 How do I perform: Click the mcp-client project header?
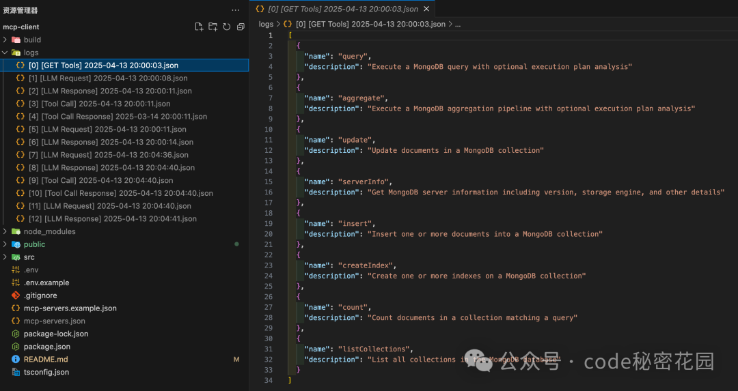[21, 27]
